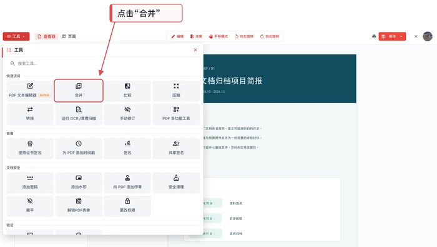Choose the 压缩 (compress) tool
This screenshot has height=247, width=437.
click(x=176, y=91)
